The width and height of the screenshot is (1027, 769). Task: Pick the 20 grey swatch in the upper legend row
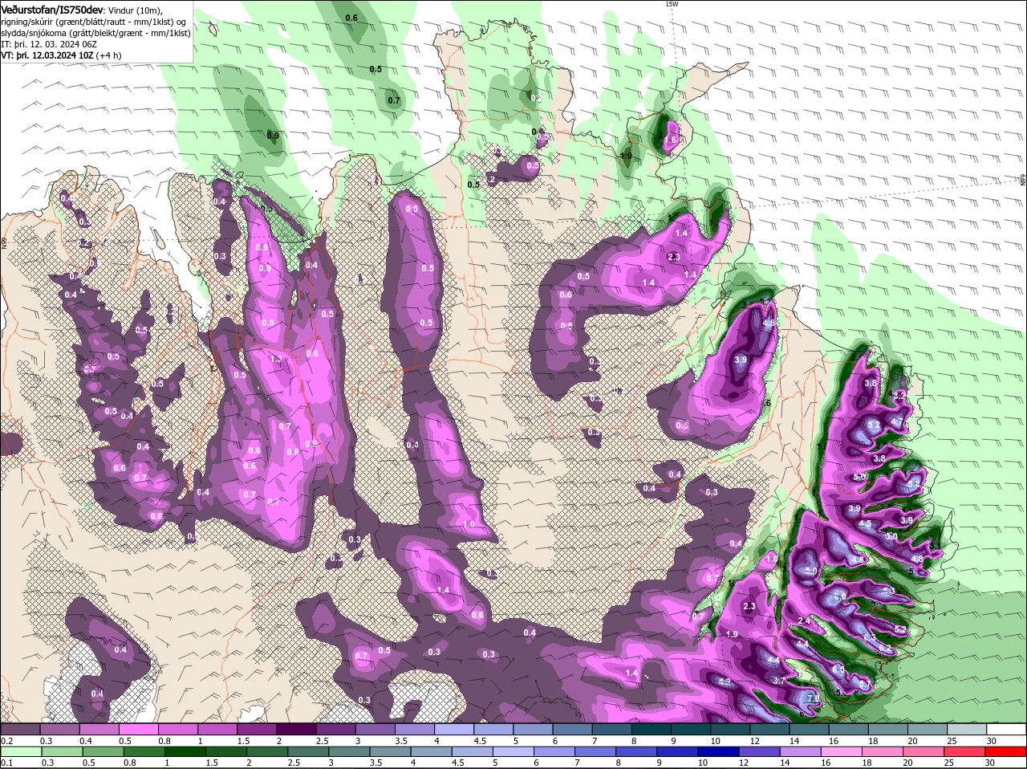[x=927, y=729]
